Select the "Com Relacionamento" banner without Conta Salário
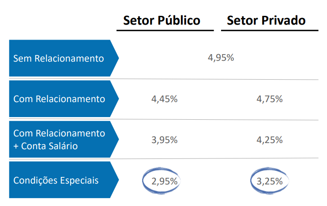The width and height of the screenshot is (327, 206). (60, 99)
